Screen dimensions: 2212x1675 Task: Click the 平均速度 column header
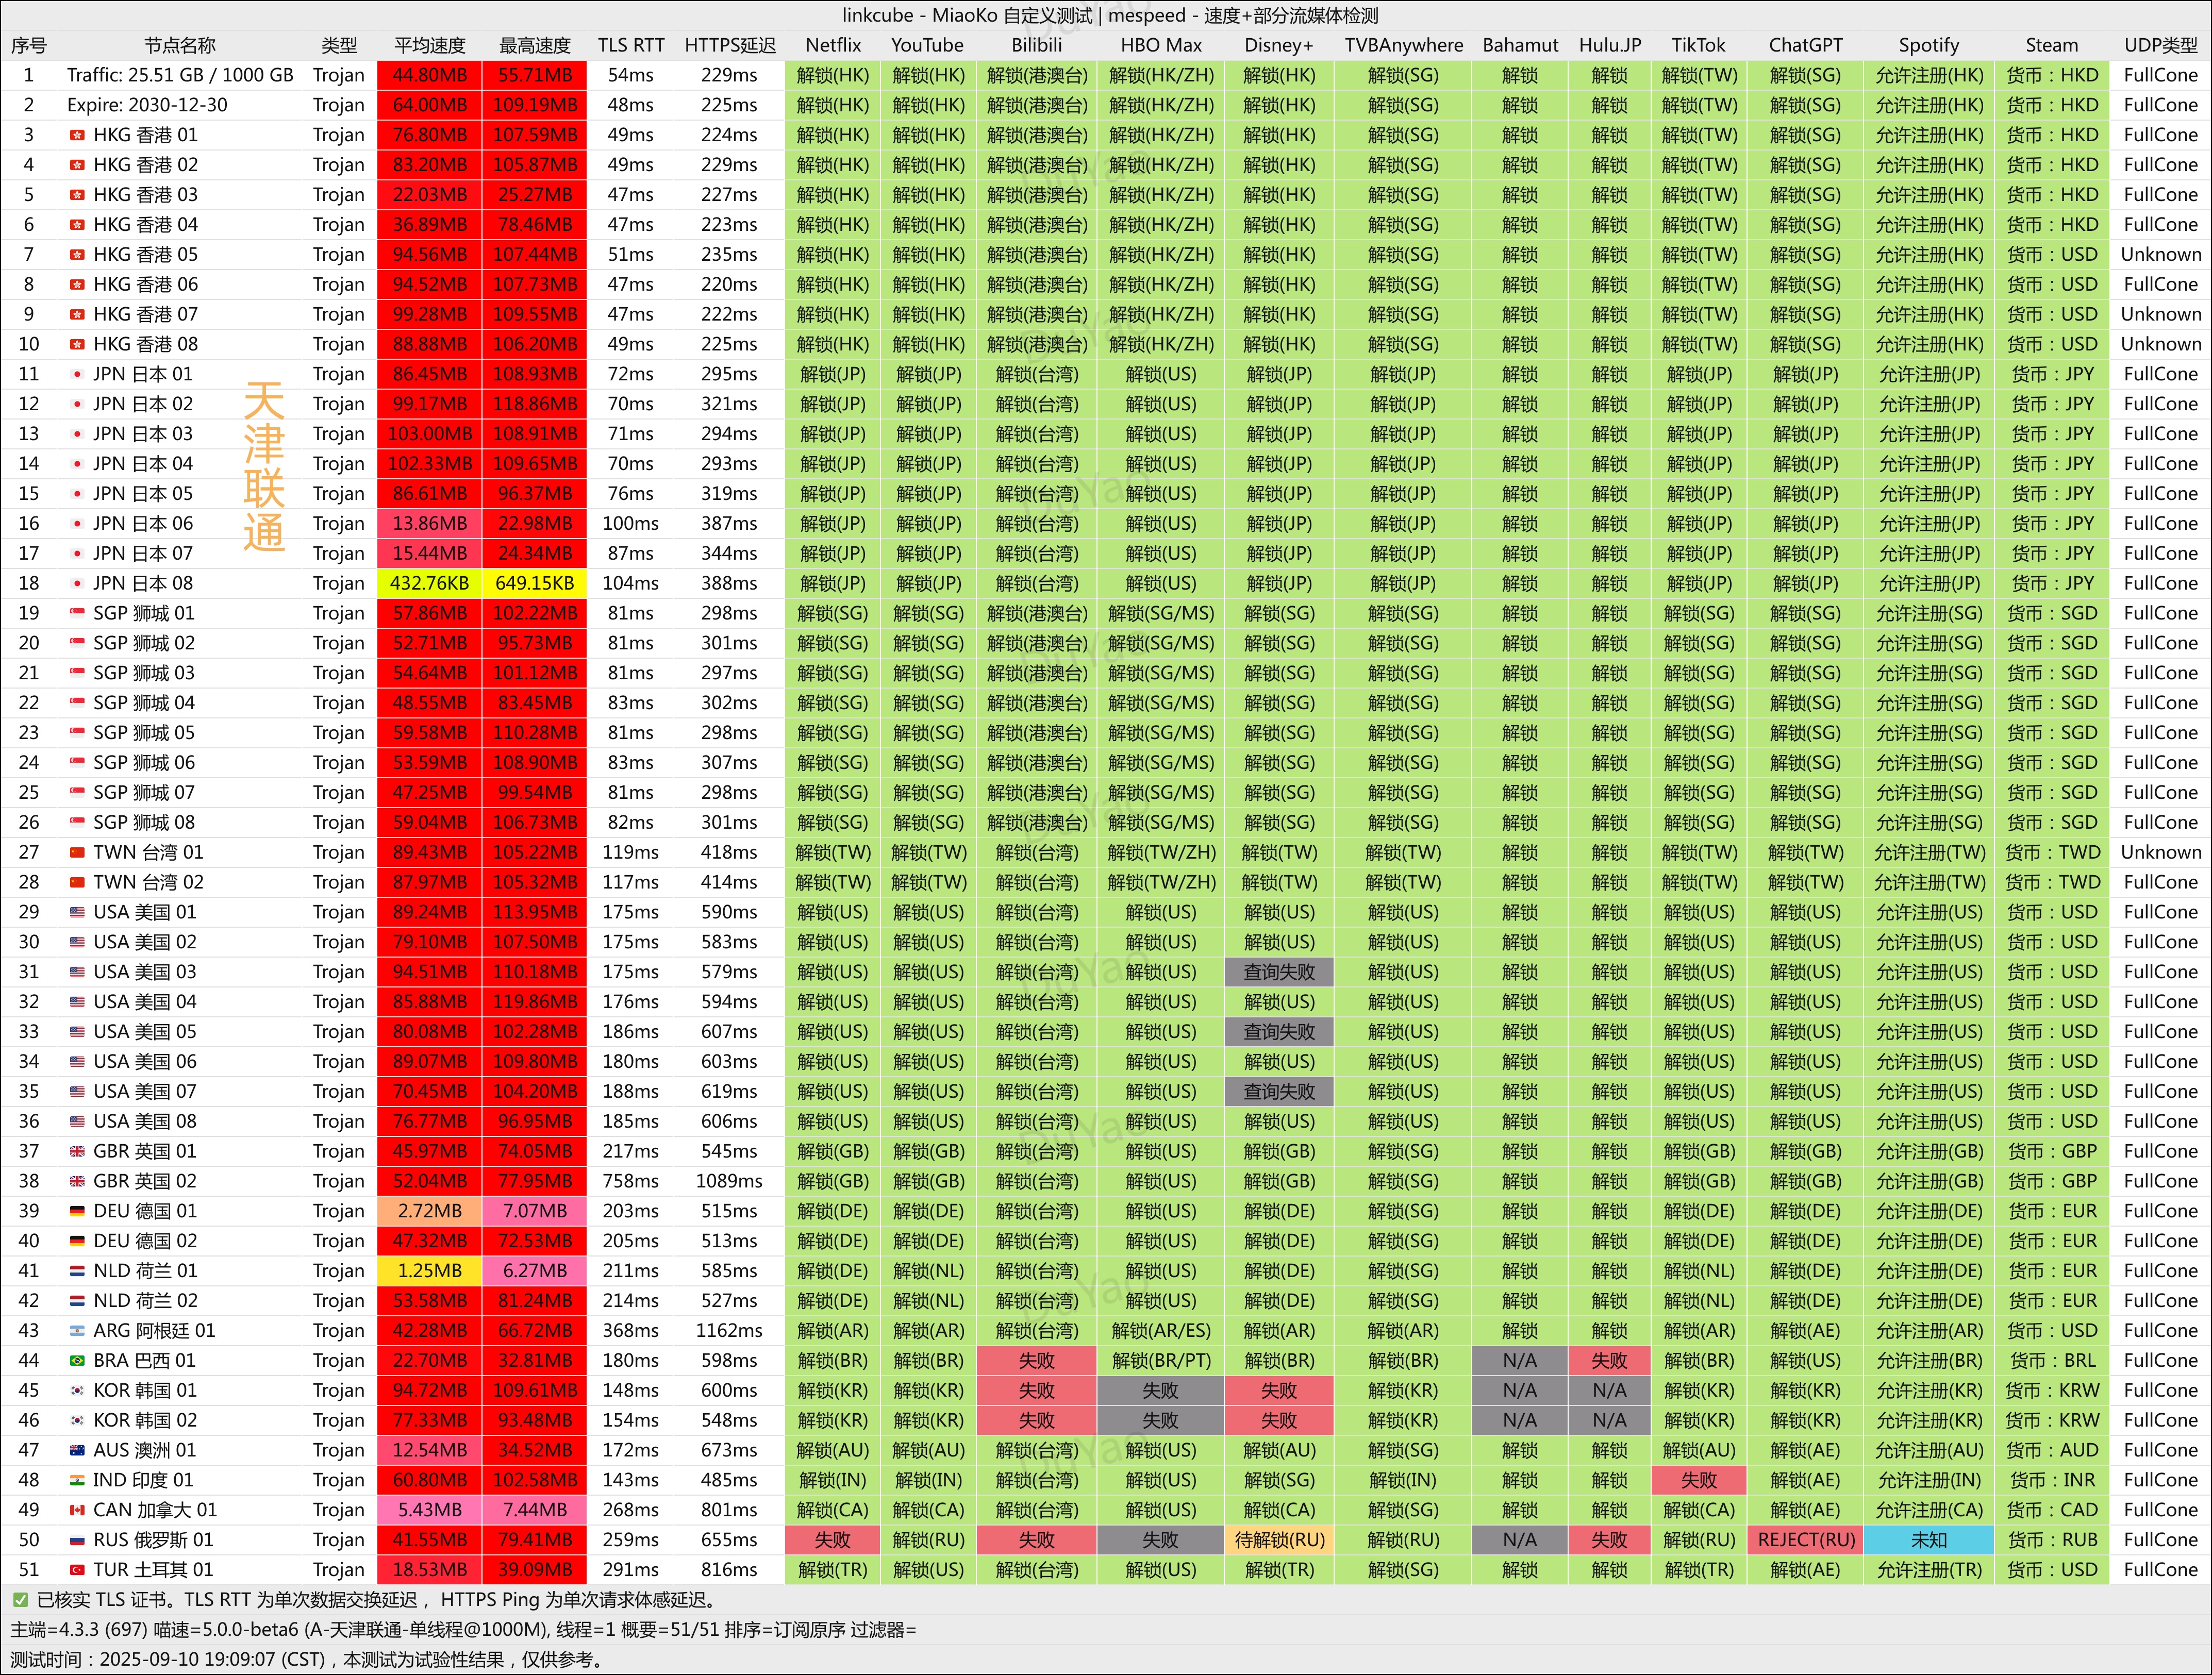(x=430, y=45)
